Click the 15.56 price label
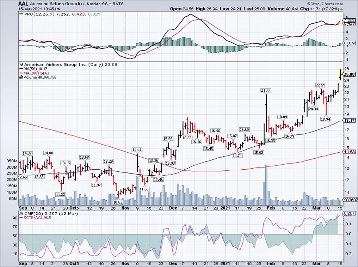The width and height of the screenshot is (358, 267). [x=168, y=139]
